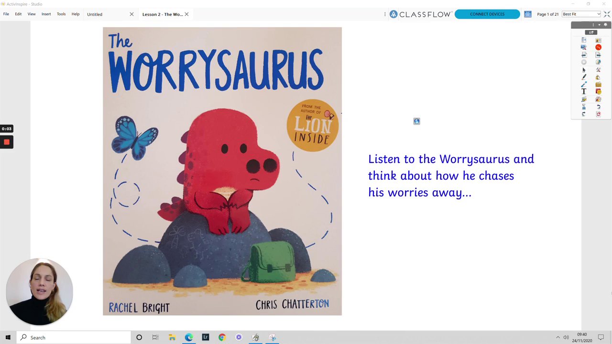Open the shared resources icon beside Insert Media
The height and width of the screenshot is (344, 612).
pyautogui.click(x=598, y=99)
